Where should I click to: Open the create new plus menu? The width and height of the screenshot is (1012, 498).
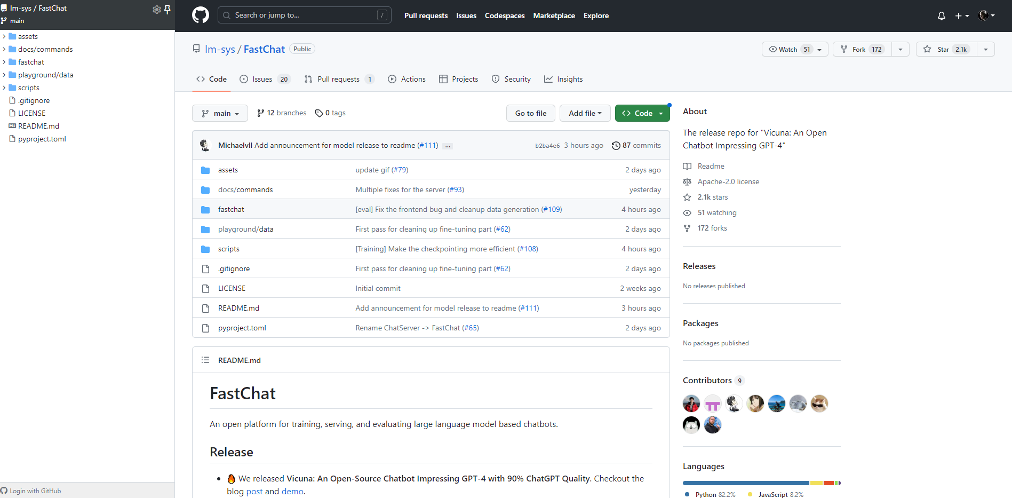(x=962, y=16)
